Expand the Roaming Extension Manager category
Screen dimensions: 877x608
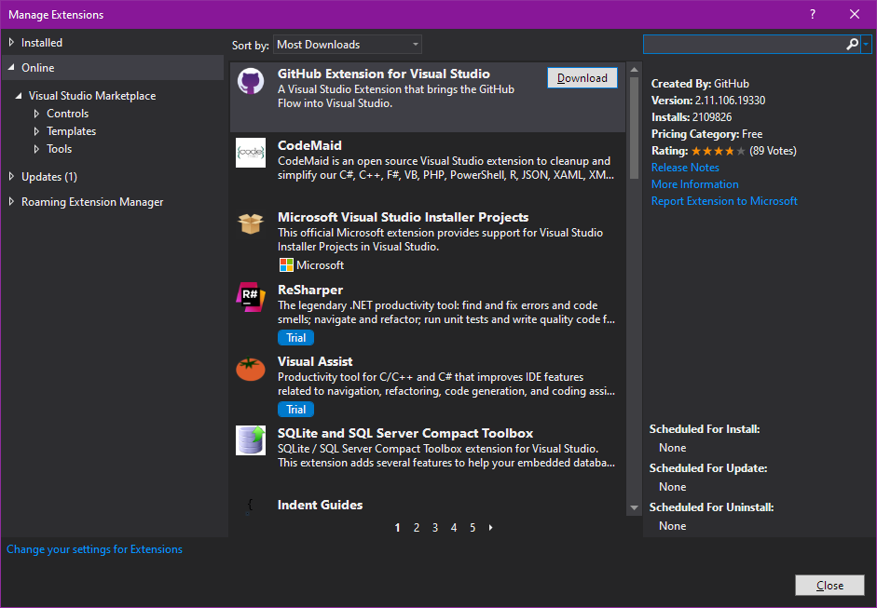tap(11, 202)
